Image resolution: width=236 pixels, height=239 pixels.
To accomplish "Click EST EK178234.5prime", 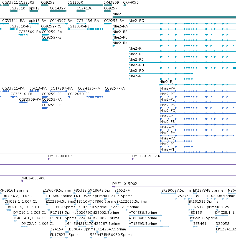I will point(65,235).
